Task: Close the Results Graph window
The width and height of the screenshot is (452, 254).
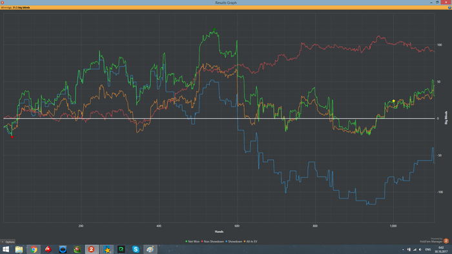Action: 446,3
